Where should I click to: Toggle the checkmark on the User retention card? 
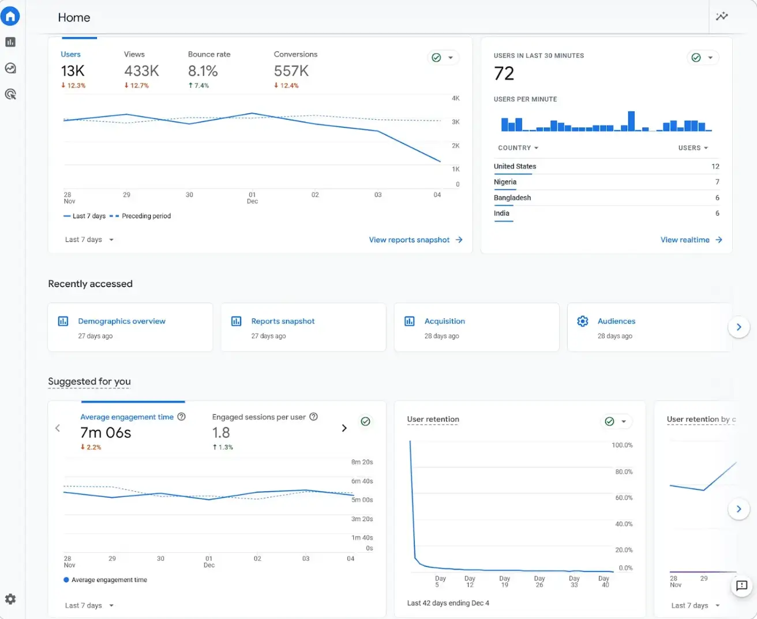pos(609,421)
